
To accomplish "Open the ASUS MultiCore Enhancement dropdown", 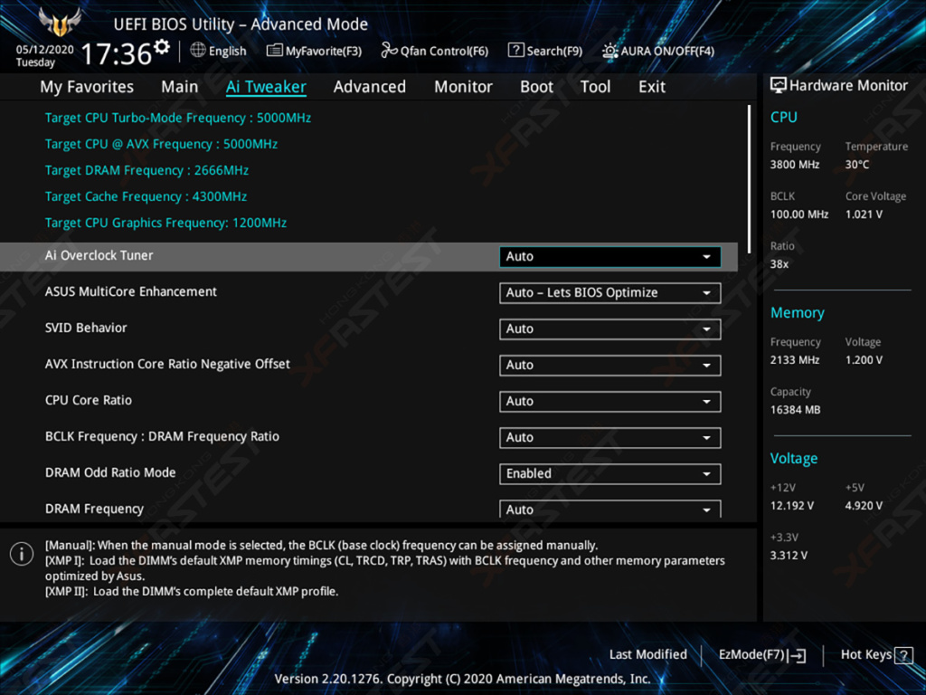I will 609,292.
